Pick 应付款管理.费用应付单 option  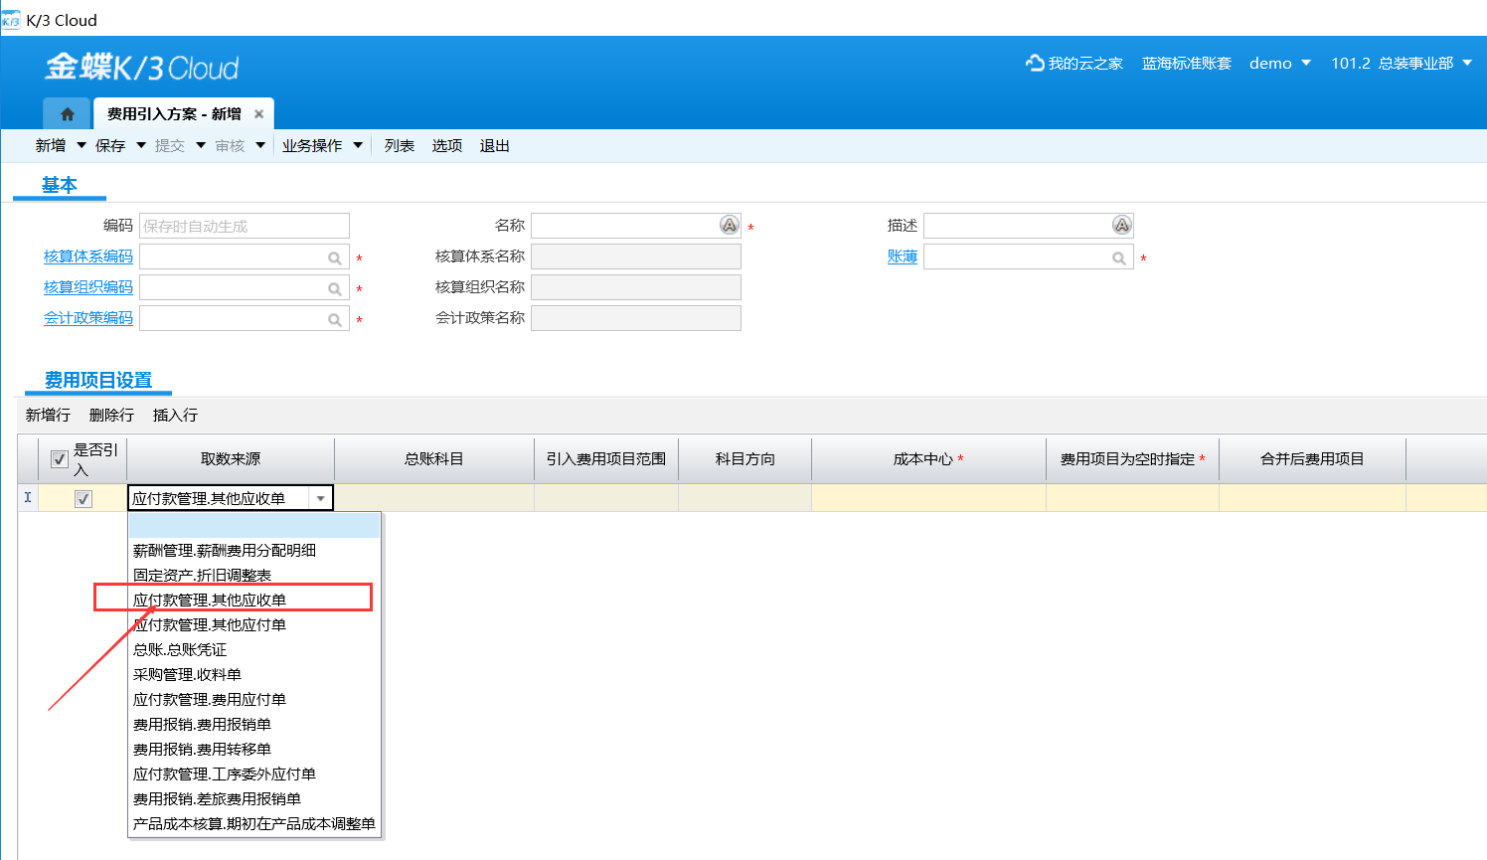254,699
